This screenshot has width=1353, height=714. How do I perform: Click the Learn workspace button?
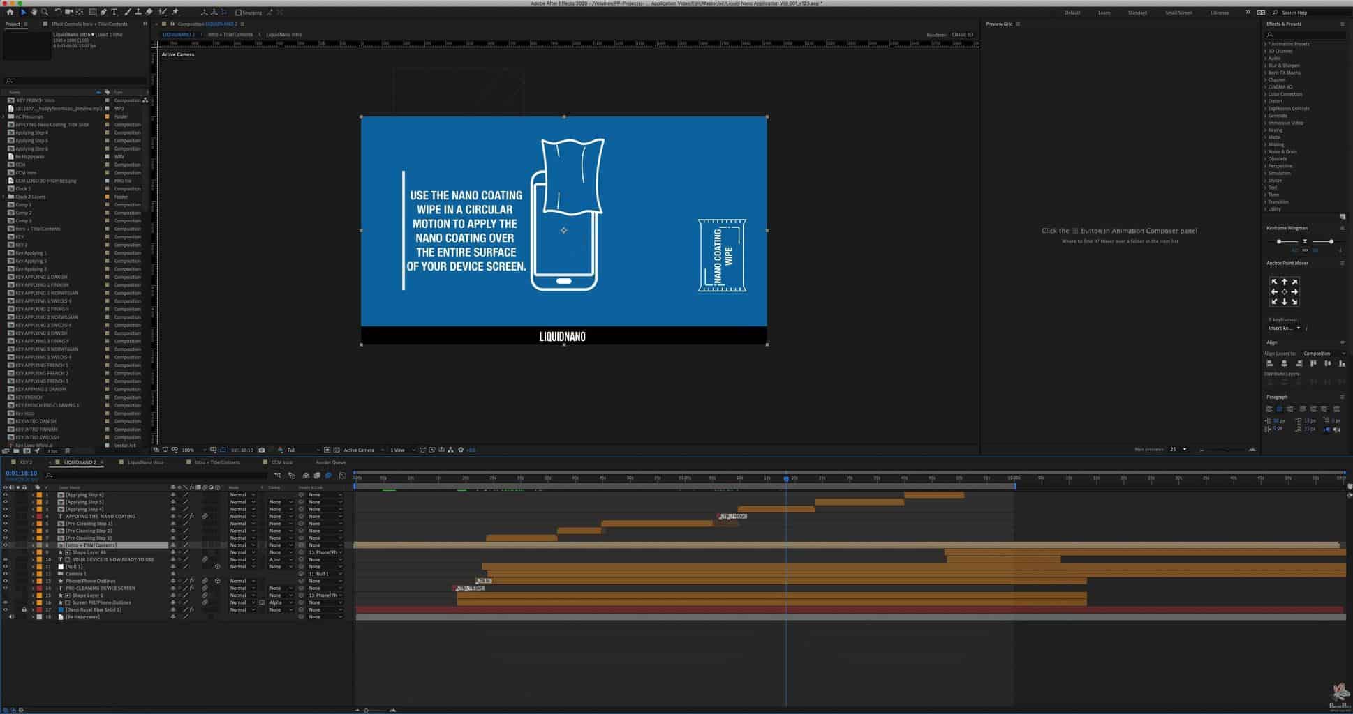(1104, 13)
